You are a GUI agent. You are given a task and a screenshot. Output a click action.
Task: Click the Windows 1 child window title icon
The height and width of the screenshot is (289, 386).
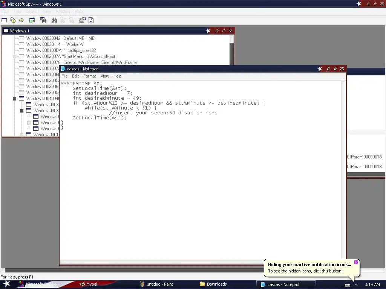6,31
